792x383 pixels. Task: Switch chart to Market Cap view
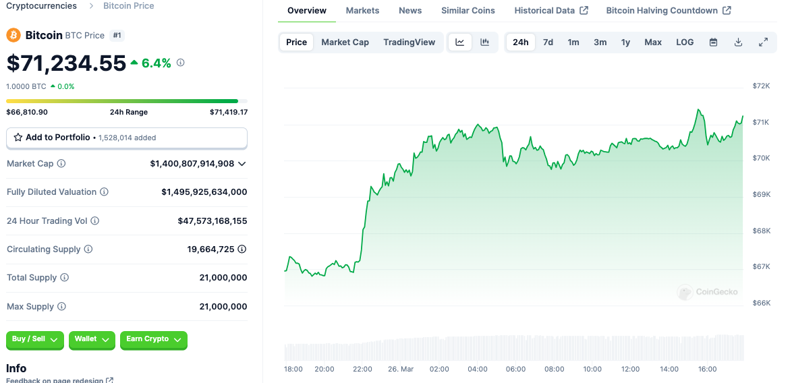[x=345, y=42]
